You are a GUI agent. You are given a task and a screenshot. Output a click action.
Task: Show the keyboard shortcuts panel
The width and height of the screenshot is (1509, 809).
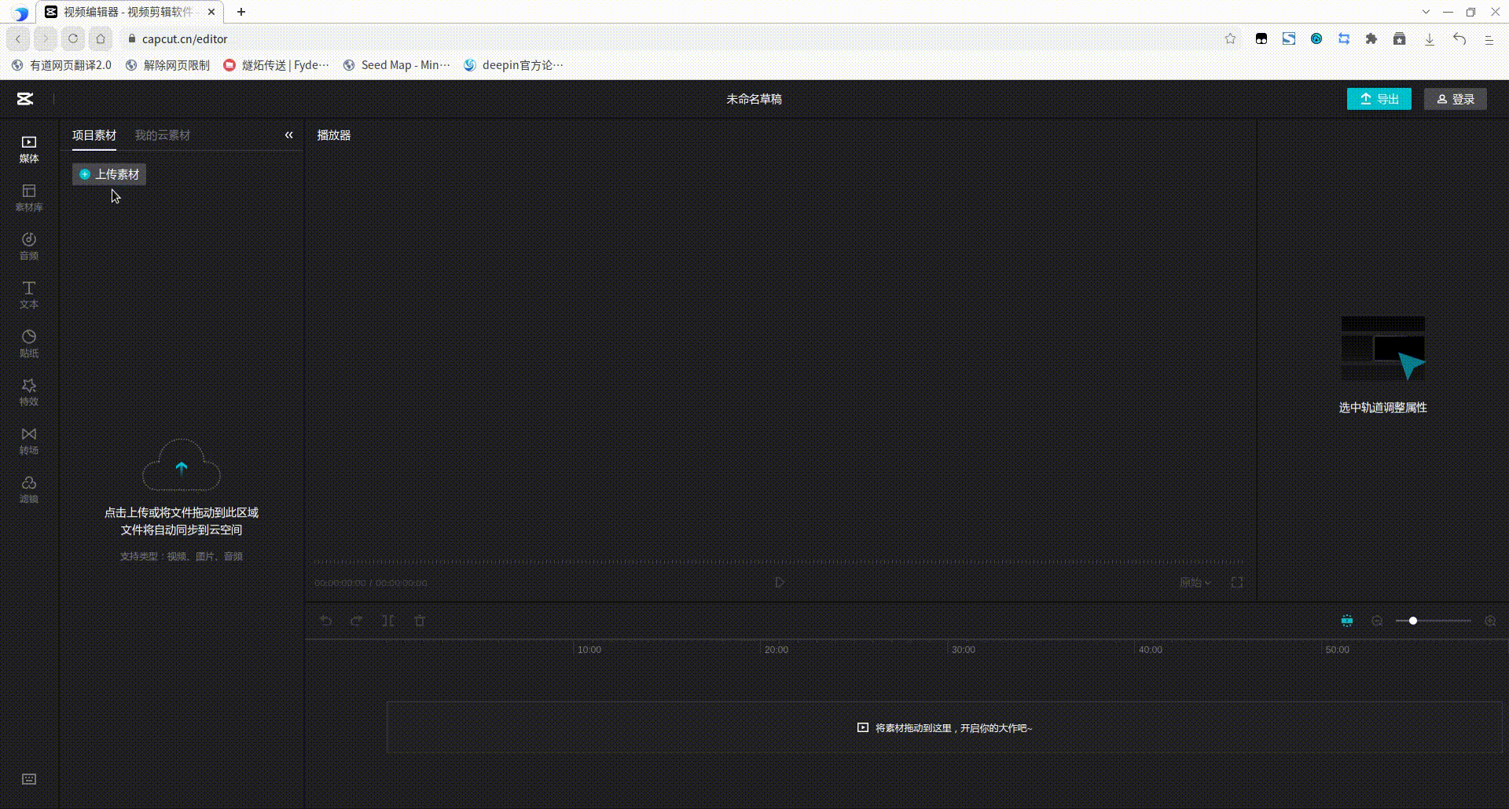coord(28,778)
